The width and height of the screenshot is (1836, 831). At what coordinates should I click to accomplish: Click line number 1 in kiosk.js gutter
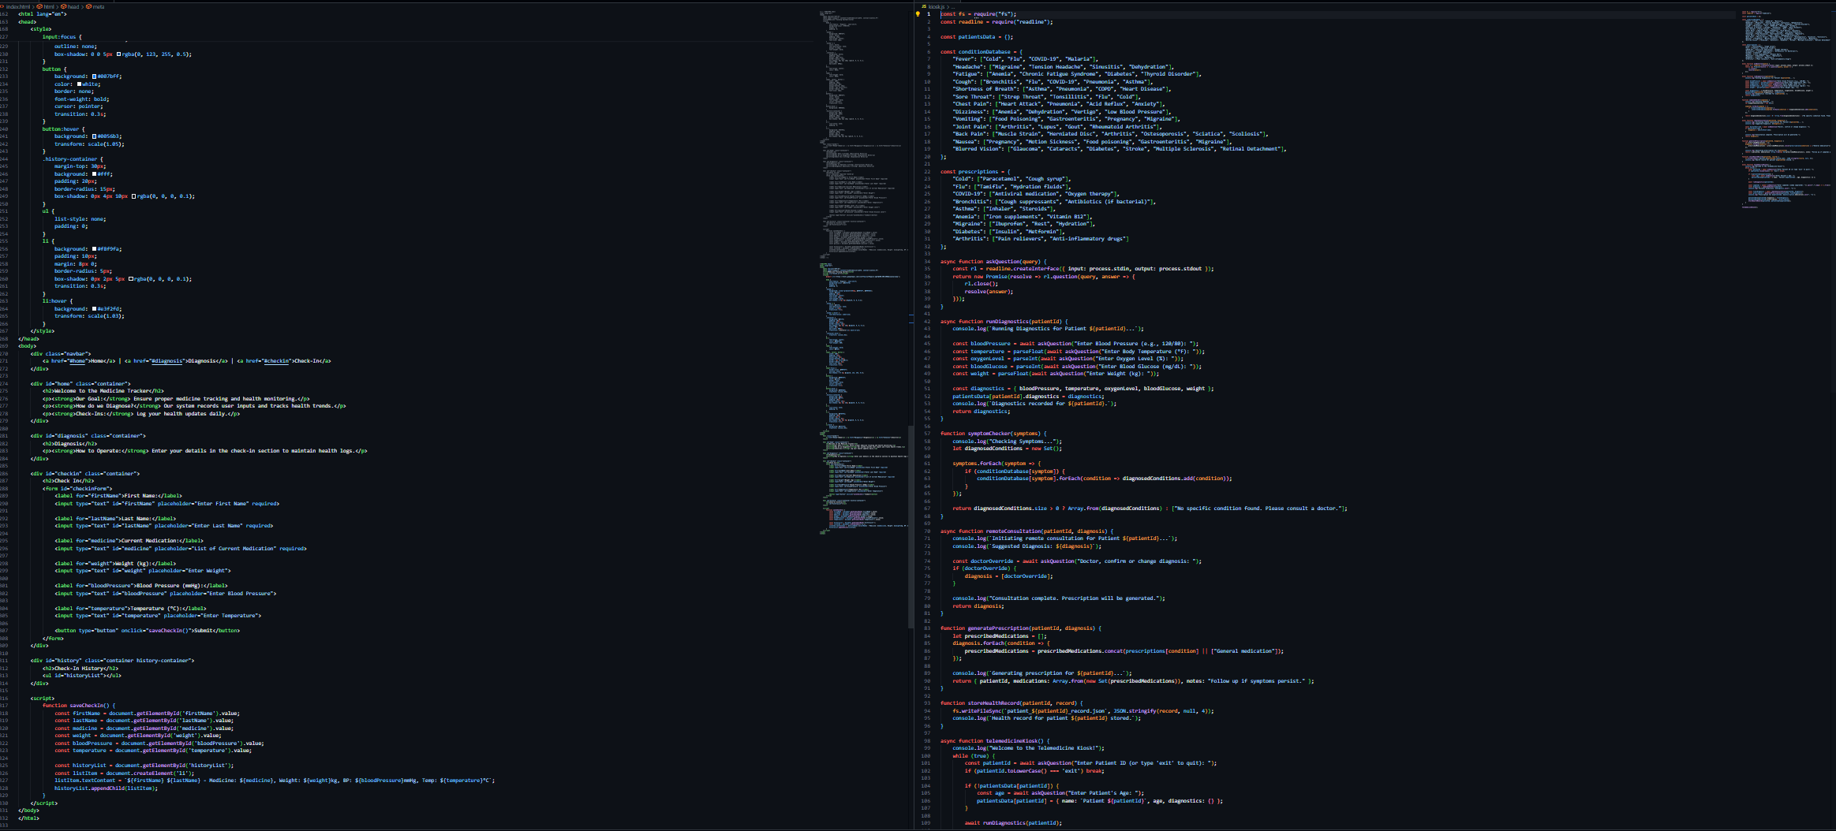929,14
